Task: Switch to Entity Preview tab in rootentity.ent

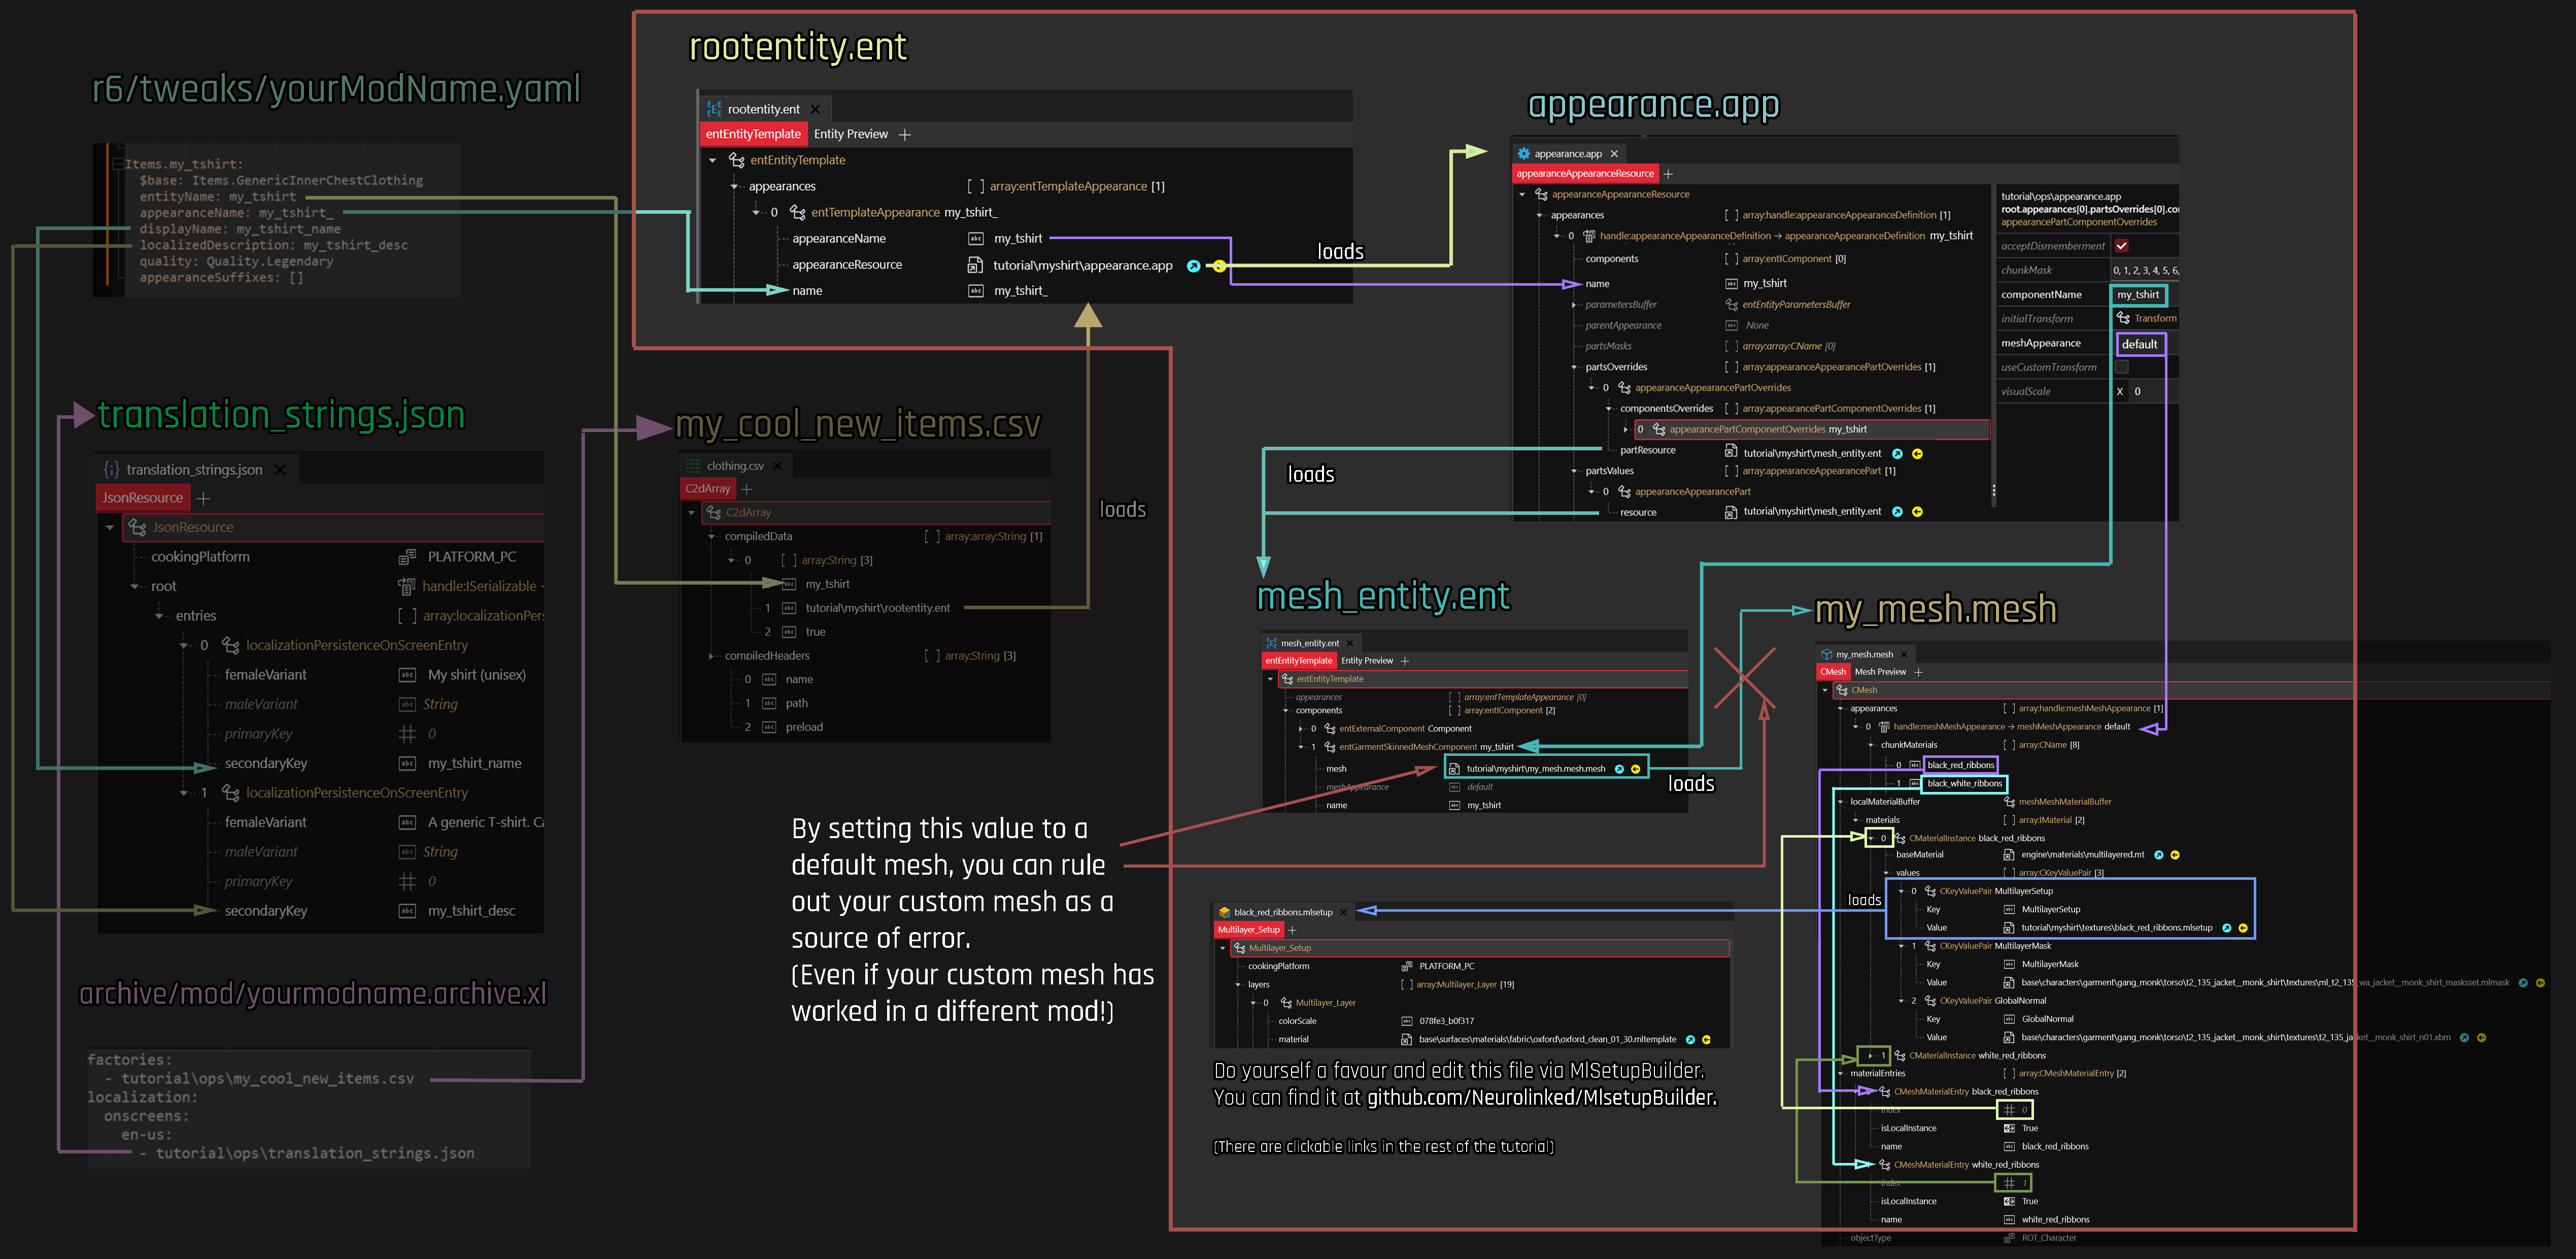Action: [850, 134]
